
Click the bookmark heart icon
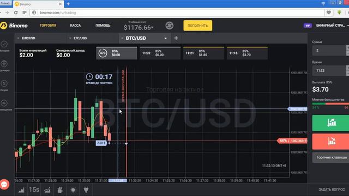coord(328,13)
